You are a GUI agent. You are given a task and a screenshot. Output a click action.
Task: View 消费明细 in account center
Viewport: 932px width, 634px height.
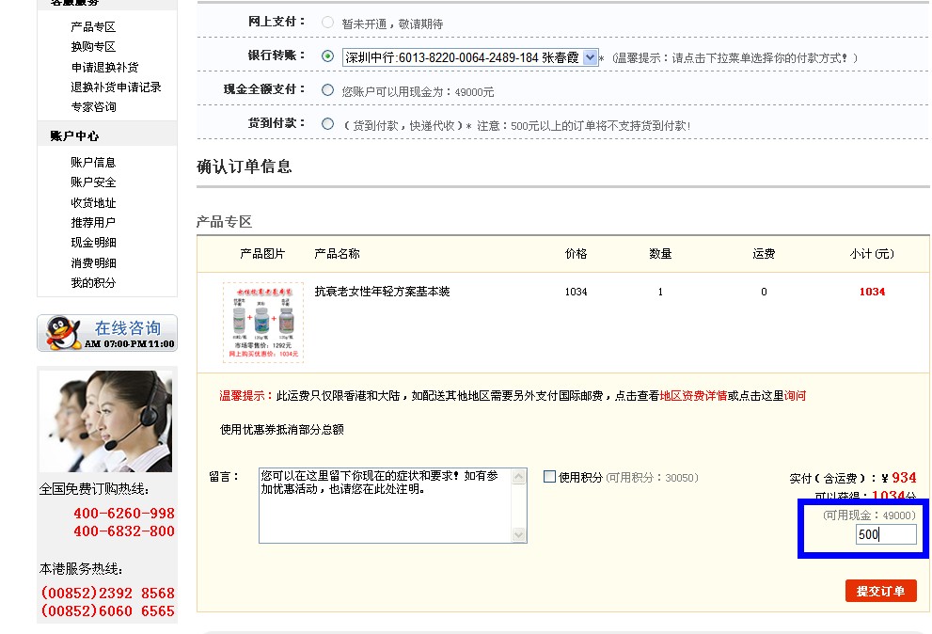[x=93, y=262]
